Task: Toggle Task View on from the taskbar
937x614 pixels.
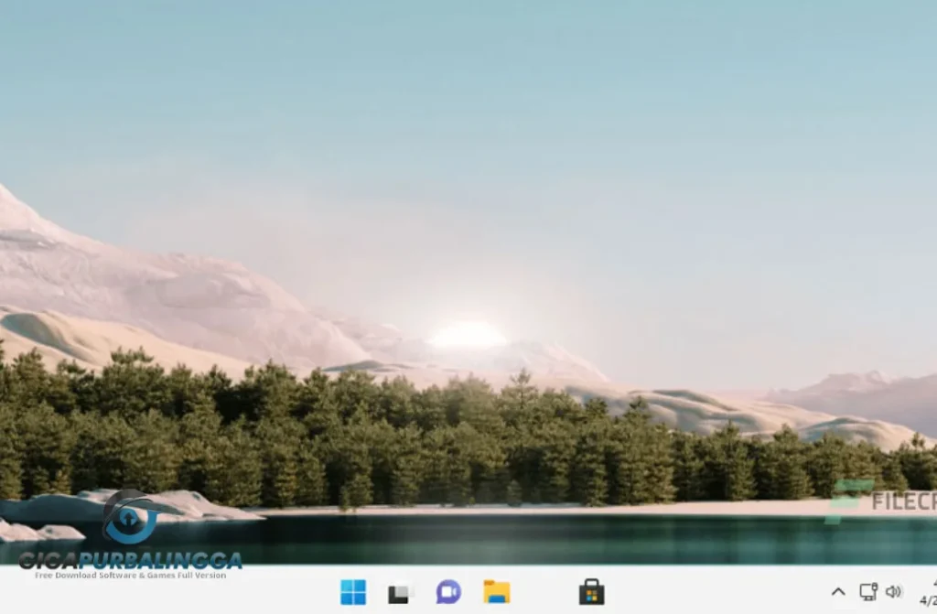Action: (x=399, y=594)
